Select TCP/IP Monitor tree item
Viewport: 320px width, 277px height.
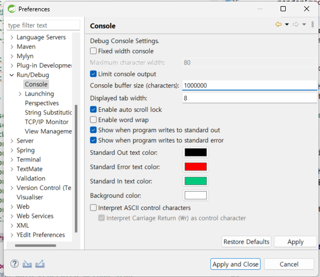click(47, 122)
